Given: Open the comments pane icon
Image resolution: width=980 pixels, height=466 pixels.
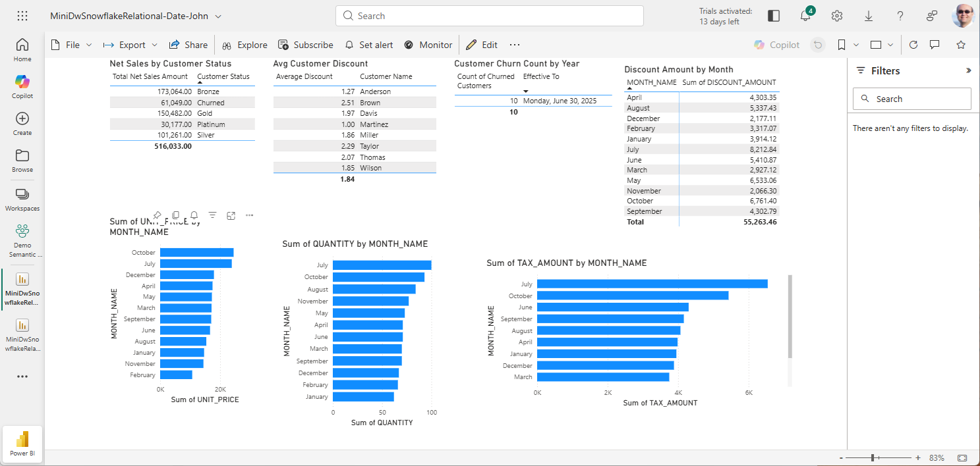Looking at the screenshot, I should 935,45.
